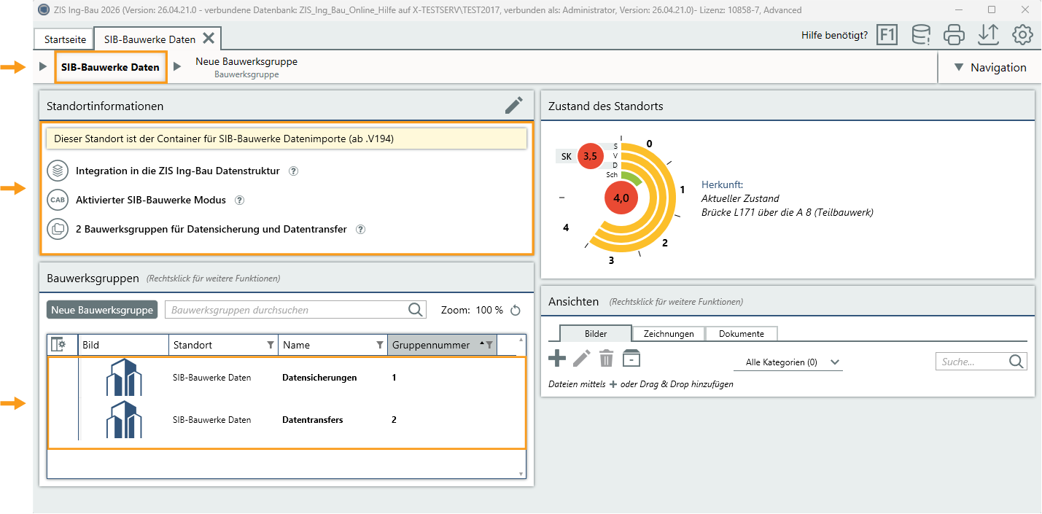
Task: Click the CAB icon for SIB-Bauwerke Modus
Action: tap(57, 200)
